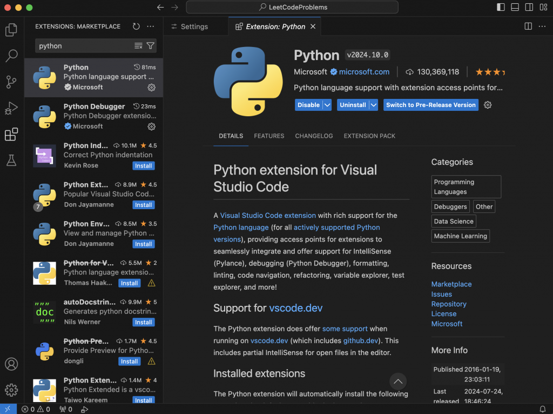Open the Search view in activity bar
The image size is (553, 414).
[x=11, y=56]
